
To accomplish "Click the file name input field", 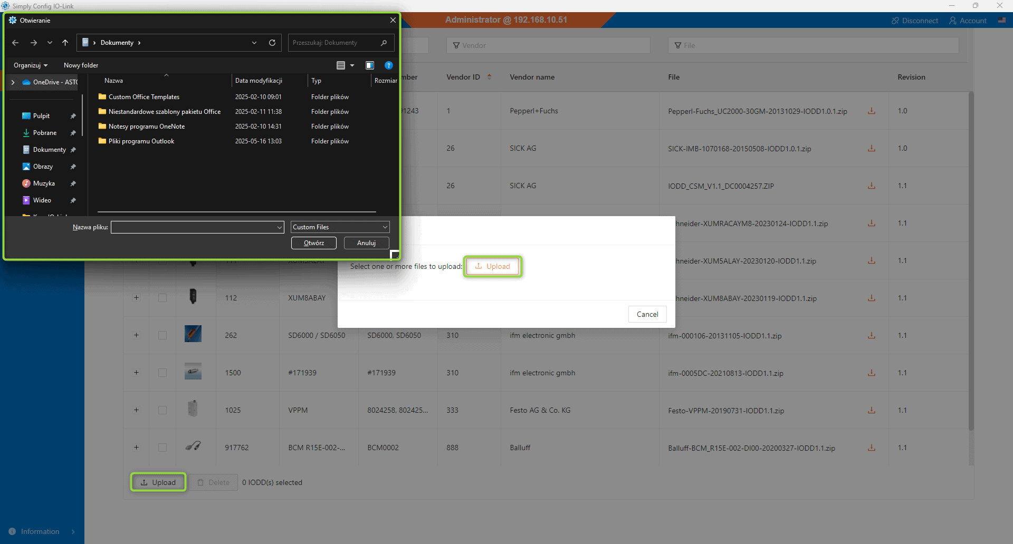I will (194, 227).
